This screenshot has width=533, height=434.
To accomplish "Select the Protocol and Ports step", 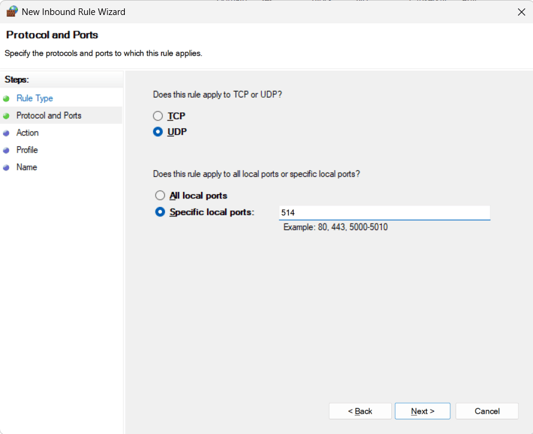I will pos(49,115).
